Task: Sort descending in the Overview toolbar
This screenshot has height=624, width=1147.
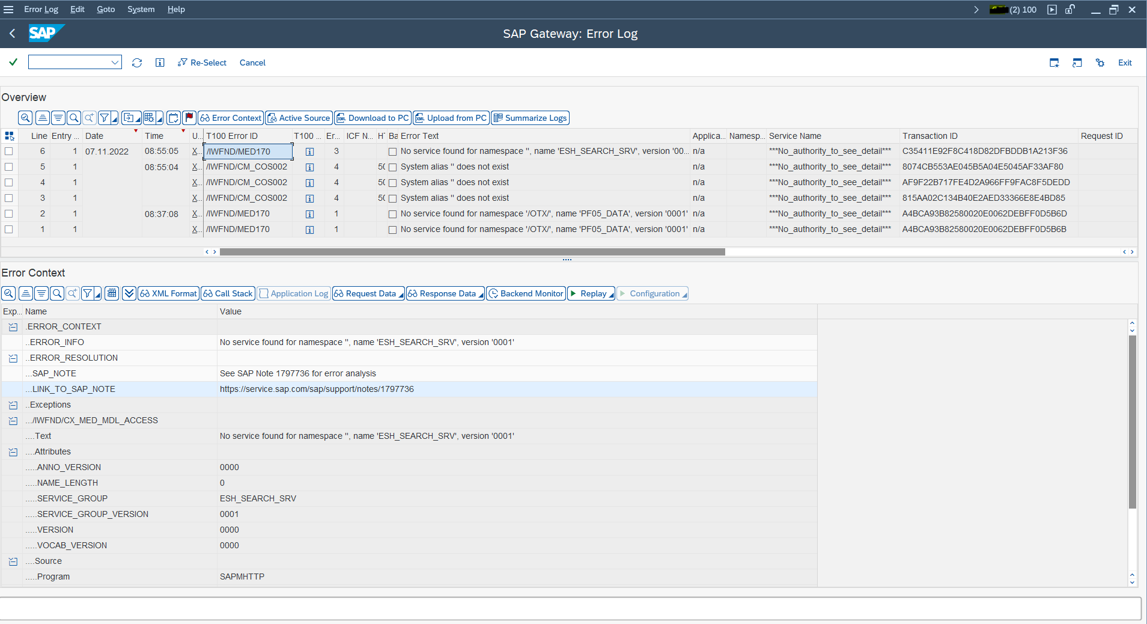Action: 58,118
